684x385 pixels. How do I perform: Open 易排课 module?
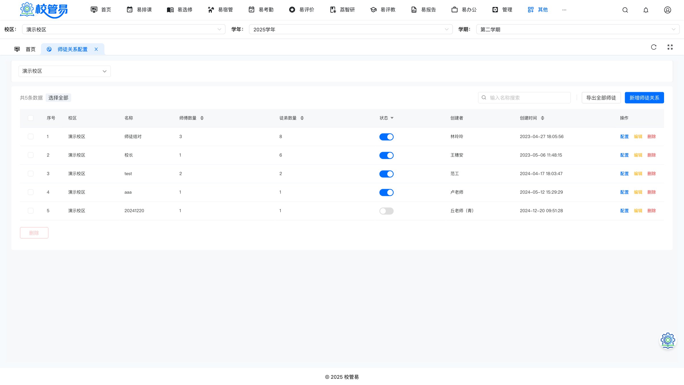tap(139, 10)
